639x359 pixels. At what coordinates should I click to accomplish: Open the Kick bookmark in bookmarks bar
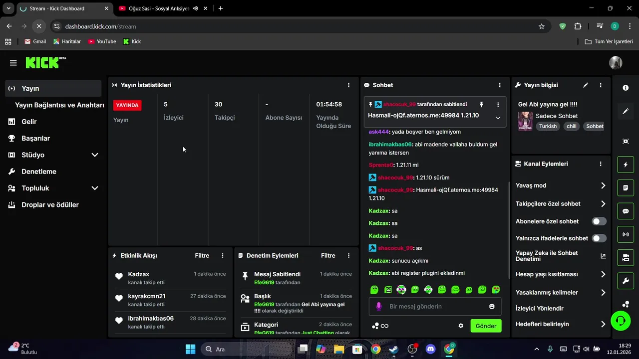pyautogui.click(x=132, y=41)
